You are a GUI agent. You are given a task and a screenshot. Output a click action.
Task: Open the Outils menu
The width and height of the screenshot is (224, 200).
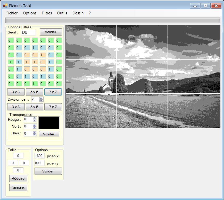tap(62, 13)
